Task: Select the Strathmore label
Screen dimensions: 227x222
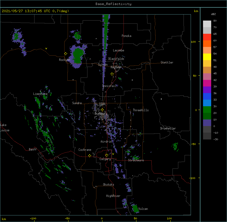Action: [136, 160]
